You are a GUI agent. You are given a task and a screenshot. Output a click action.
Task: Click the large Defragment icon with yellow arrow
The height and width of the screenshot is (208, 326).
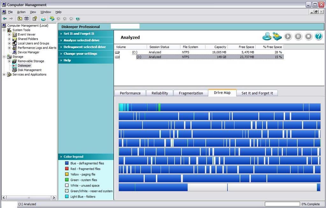pos(277,36)
